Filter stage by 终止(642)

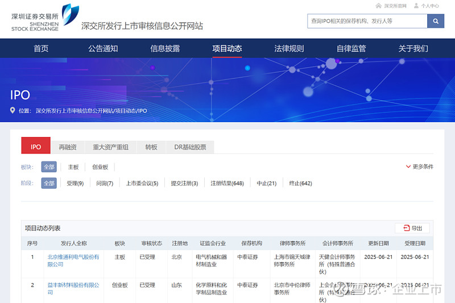[x=301, y=183]
